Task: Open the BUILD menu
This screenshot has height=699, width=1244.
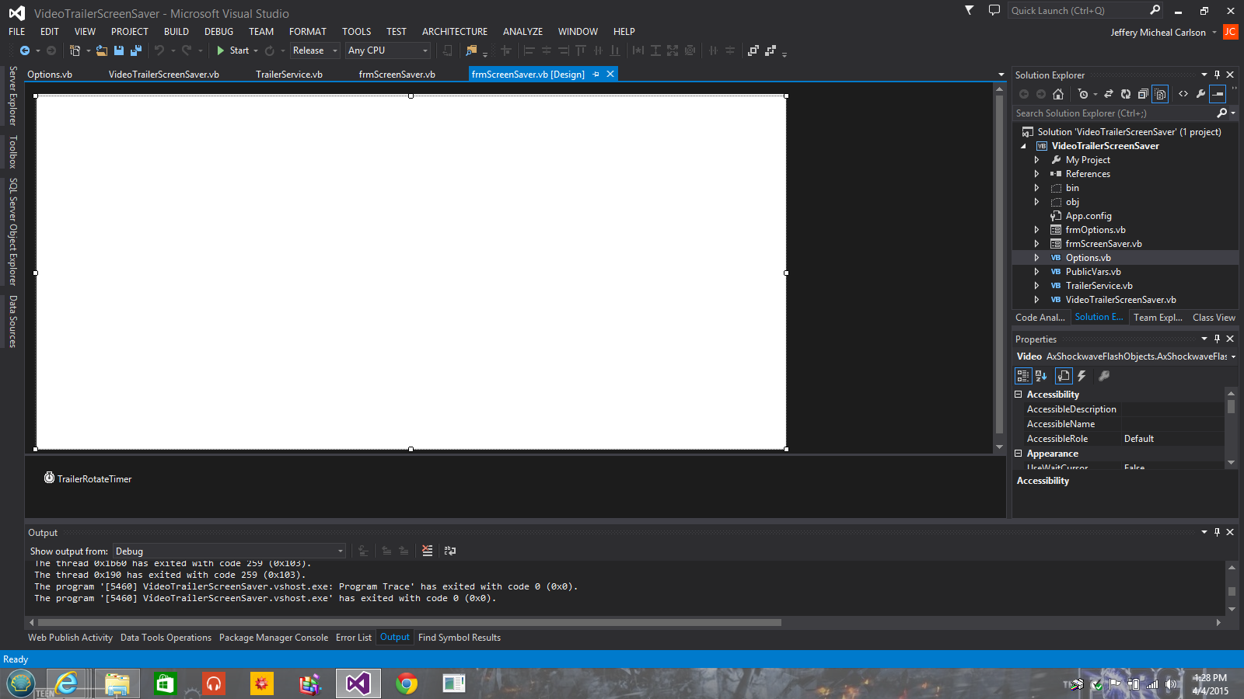Action: (x=176, y=32)
